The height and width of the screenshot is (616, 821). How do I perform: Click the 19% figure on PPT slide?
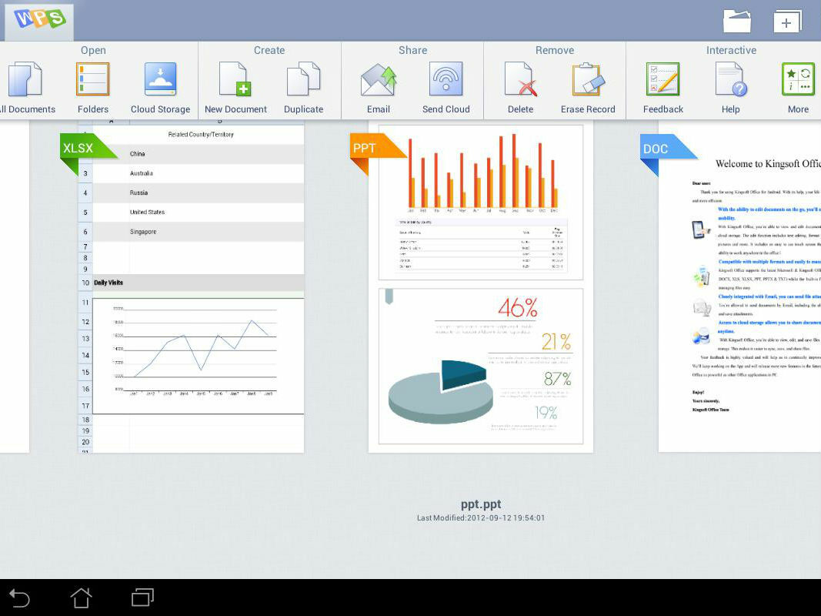546,413
